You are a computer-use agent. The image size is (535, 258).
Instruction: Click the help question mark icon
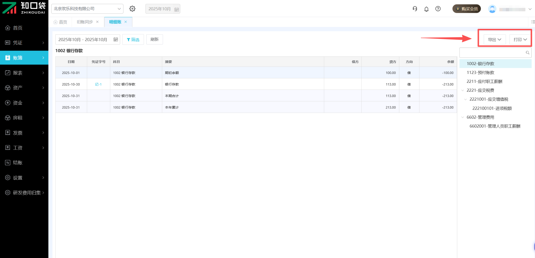coord(438,9)
